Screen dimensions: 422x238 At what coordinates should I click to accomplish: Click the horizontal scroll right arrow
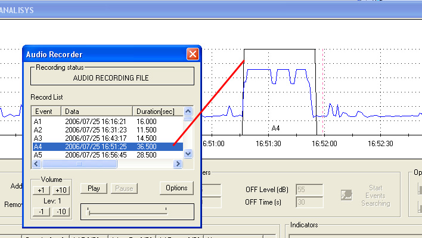point(178,163)
